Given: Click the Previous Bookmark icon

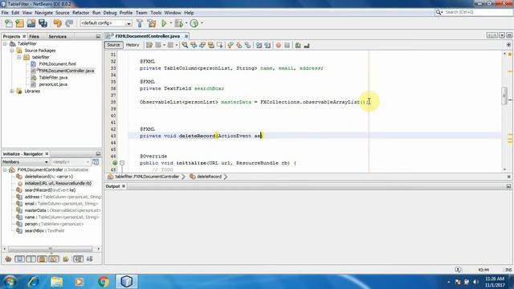Looking at the screenshot, I should tap(230, 45).
